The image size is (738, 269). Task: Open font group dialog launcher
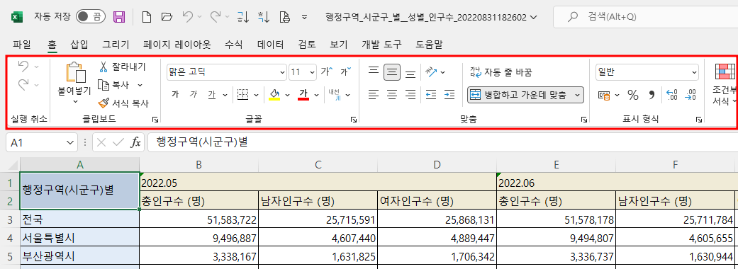point(354,120)
